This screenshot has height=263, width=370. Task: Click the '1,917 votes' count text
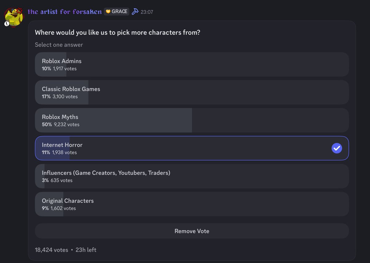tap(65, 68)
